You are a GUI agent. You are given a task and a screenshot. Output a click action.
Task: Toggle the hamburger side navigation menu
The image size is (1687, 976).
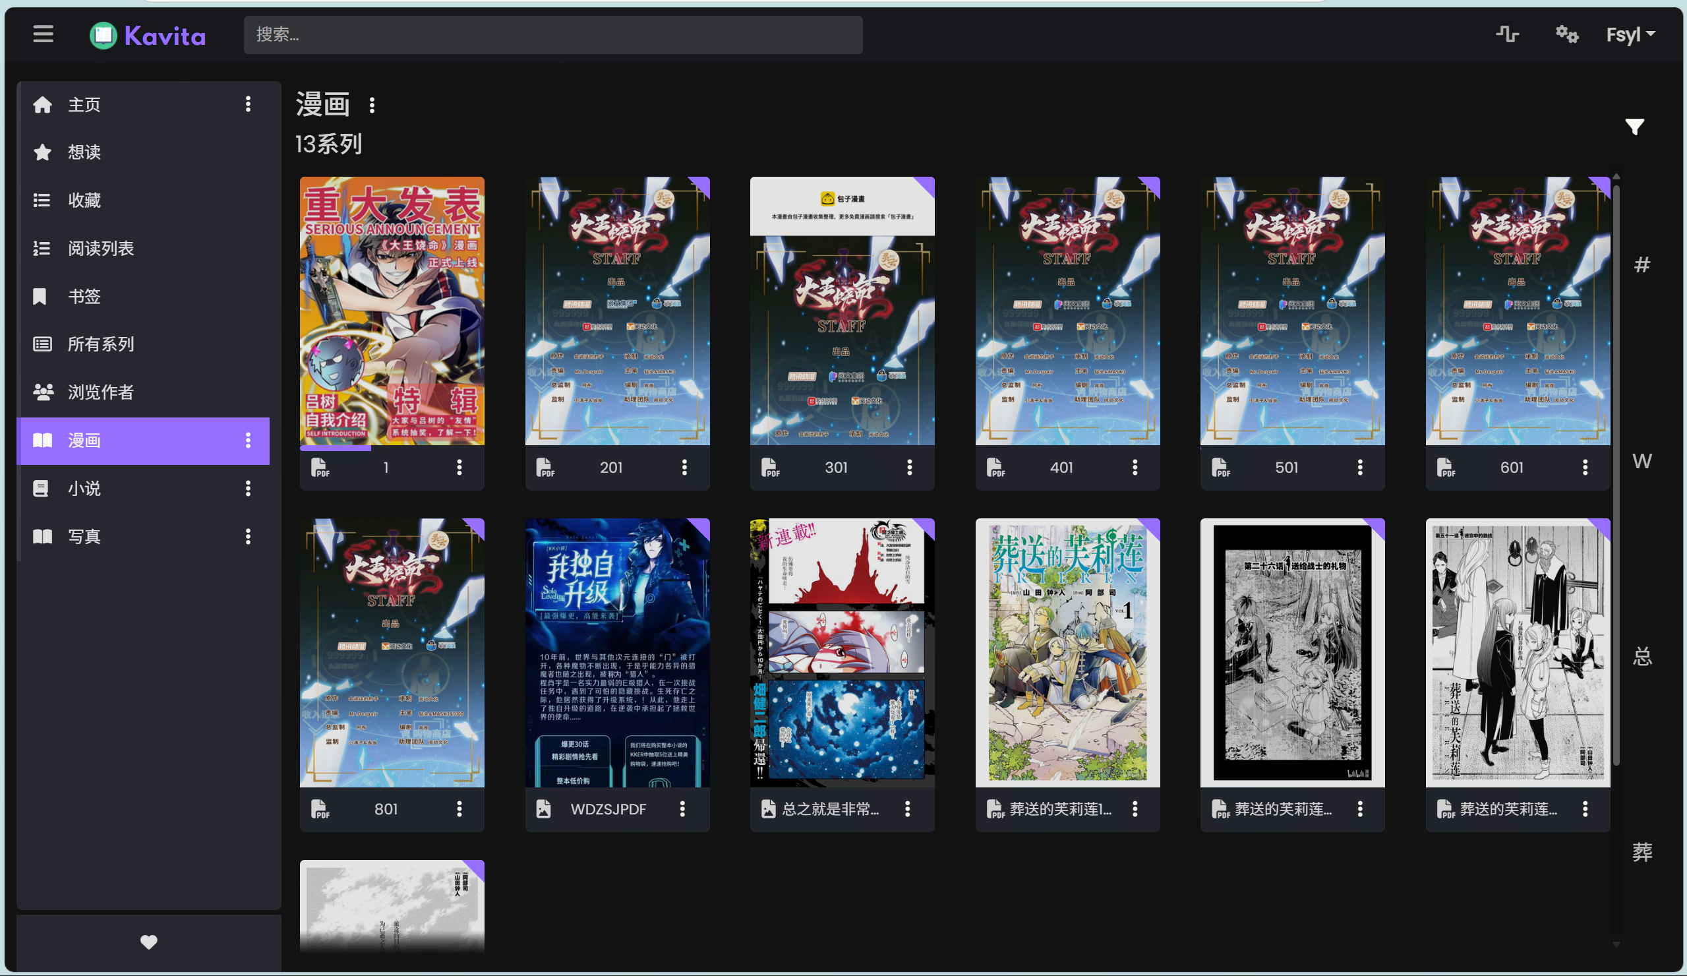(x=43, y=34)
